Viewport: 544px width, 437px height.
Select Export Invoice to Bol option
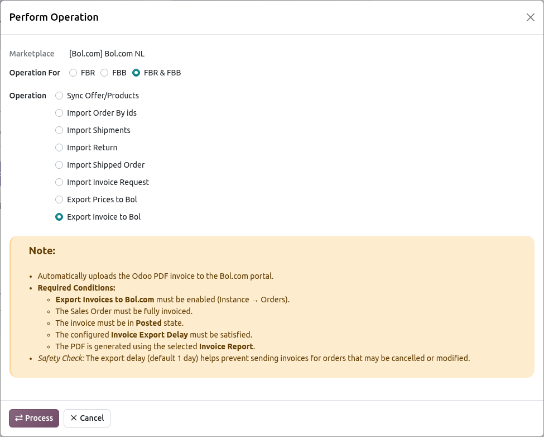pyautogui.click(x=59, y=217)
